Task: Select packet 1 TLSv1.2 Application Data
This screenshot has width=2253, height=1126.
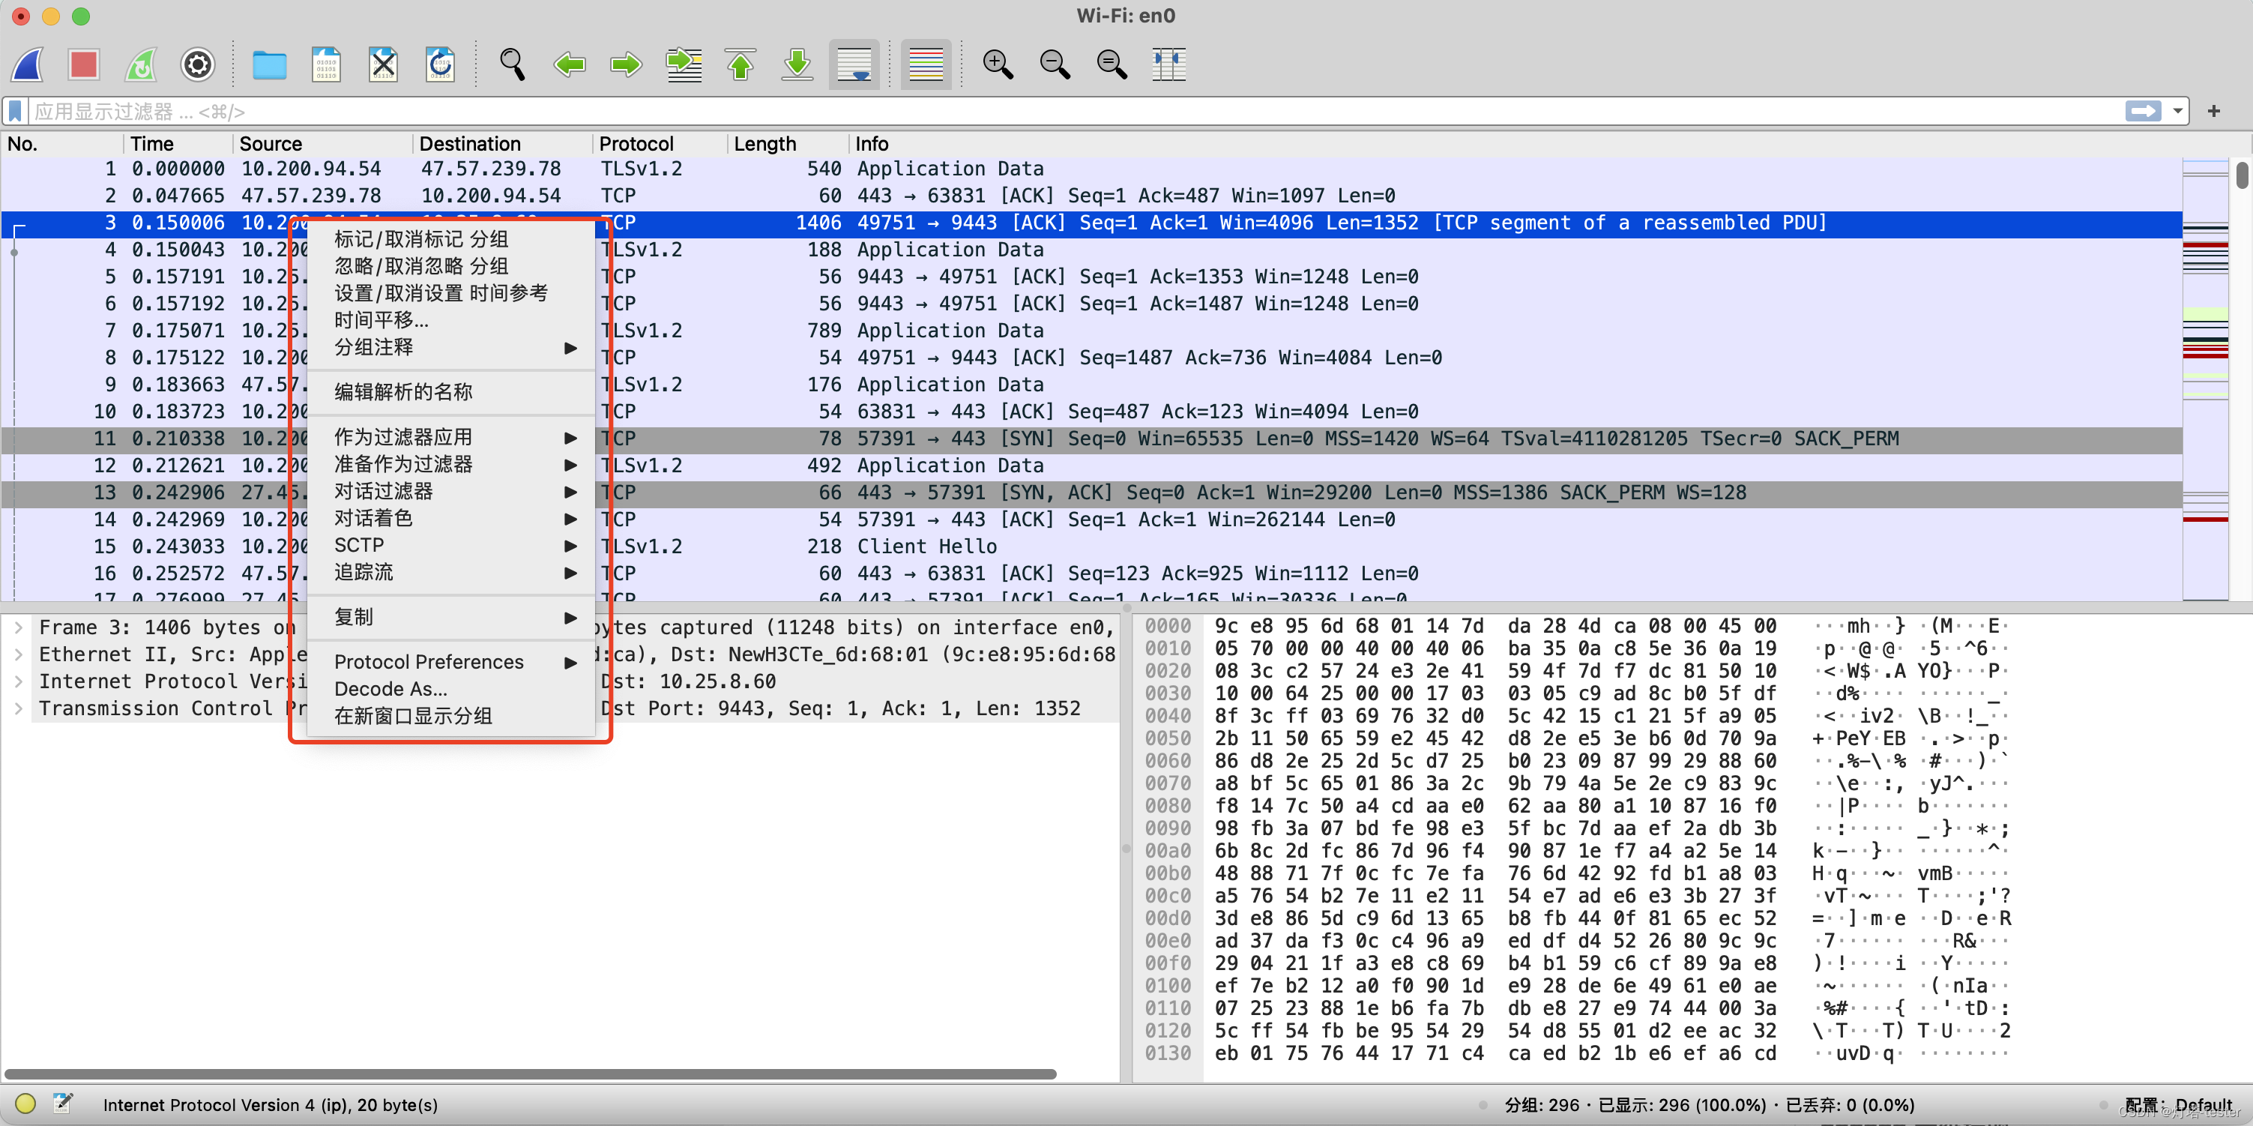Action: click(x=1091, y=169)
